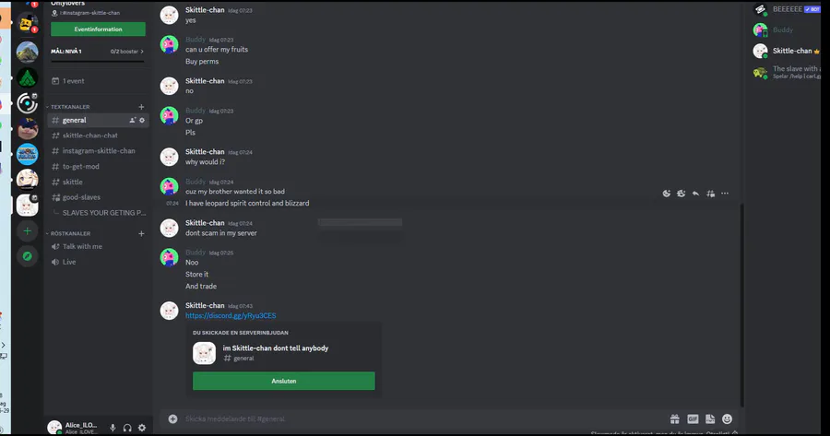Open Explore servers compass icon
This screenshot has width=830, height=436.
click(27, 255)
